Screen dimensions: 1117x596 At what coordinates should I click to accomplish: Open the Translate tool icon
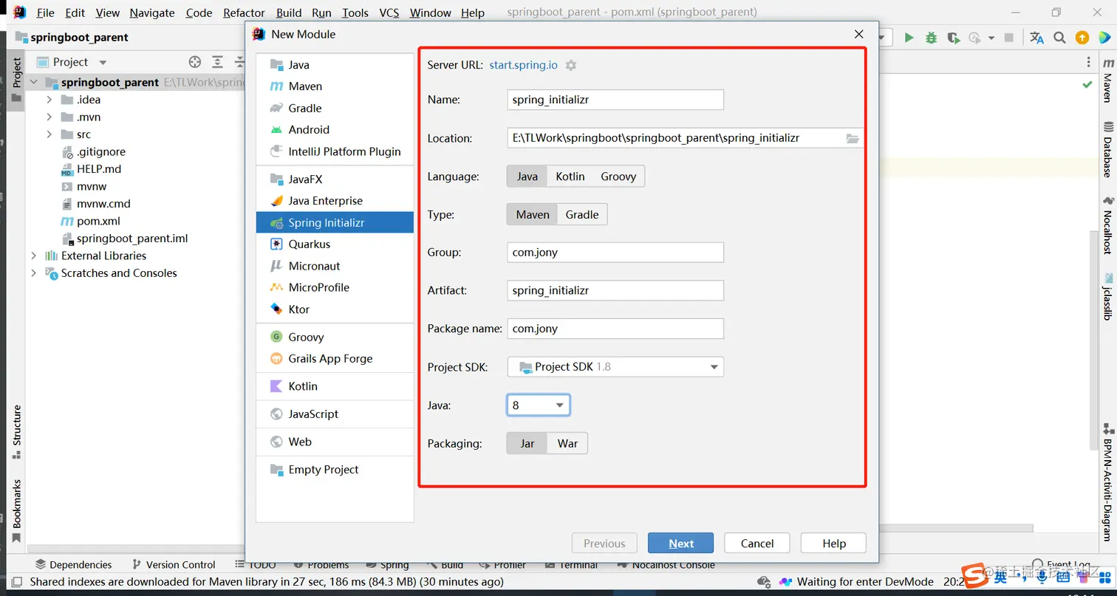[x=1036, y=38]
